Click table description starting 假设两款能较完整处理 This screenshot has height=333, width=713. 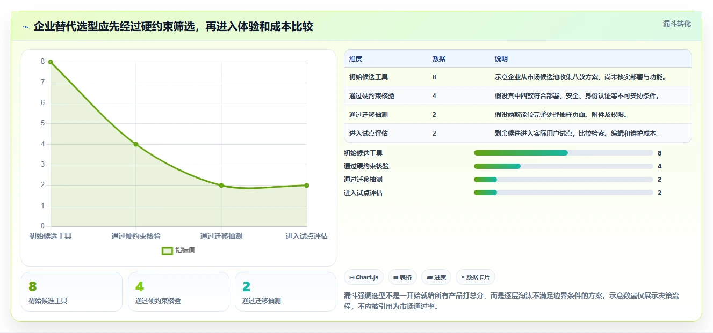pos(561,115)
